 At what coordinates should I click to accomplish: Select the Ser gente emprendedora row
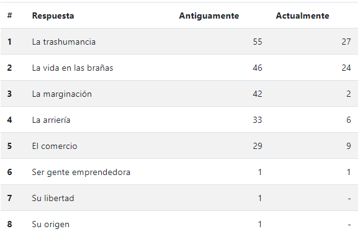coord(179,172)
